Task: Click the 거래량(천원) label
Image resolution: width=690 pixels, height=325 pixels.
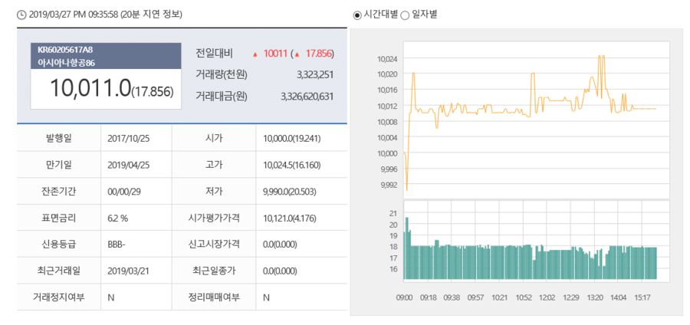Action: pos(222,75)
